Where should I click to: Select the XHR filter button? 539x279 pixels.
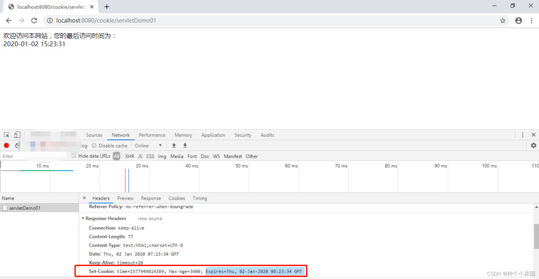[x=129, y=156]
